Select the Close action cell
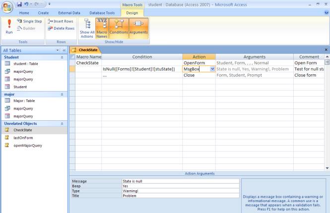The height and width of the screenshot is (213, 330). pos(199,75)
